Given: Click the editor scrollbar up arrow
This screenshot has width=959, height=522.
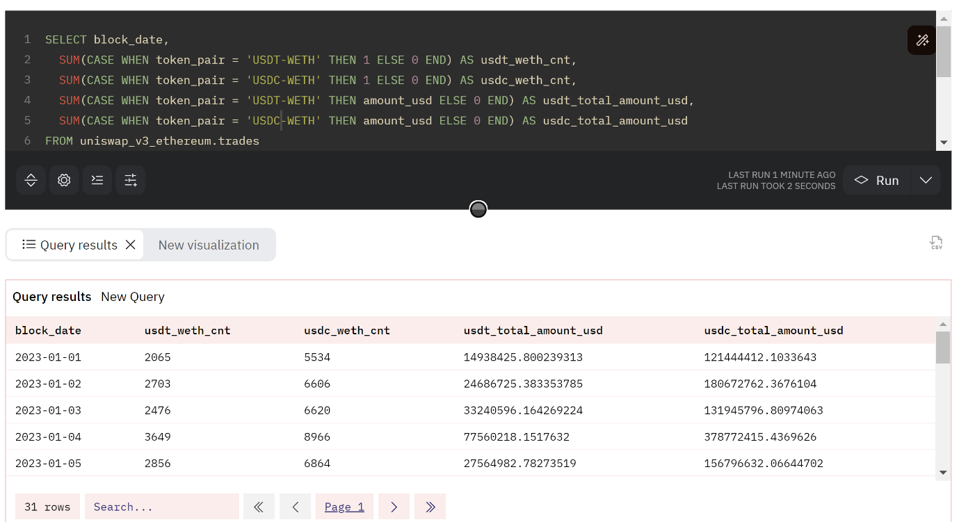Looking at the screenshot, I should 944,19.
